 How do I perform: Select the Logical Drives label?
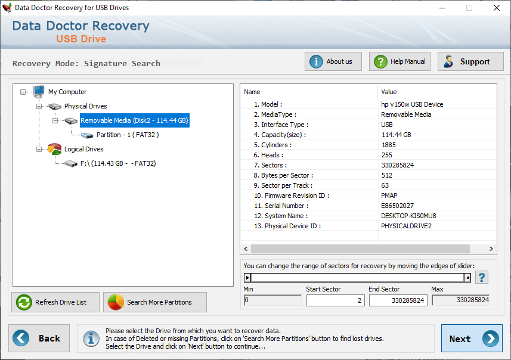click(x=83, y=149)
